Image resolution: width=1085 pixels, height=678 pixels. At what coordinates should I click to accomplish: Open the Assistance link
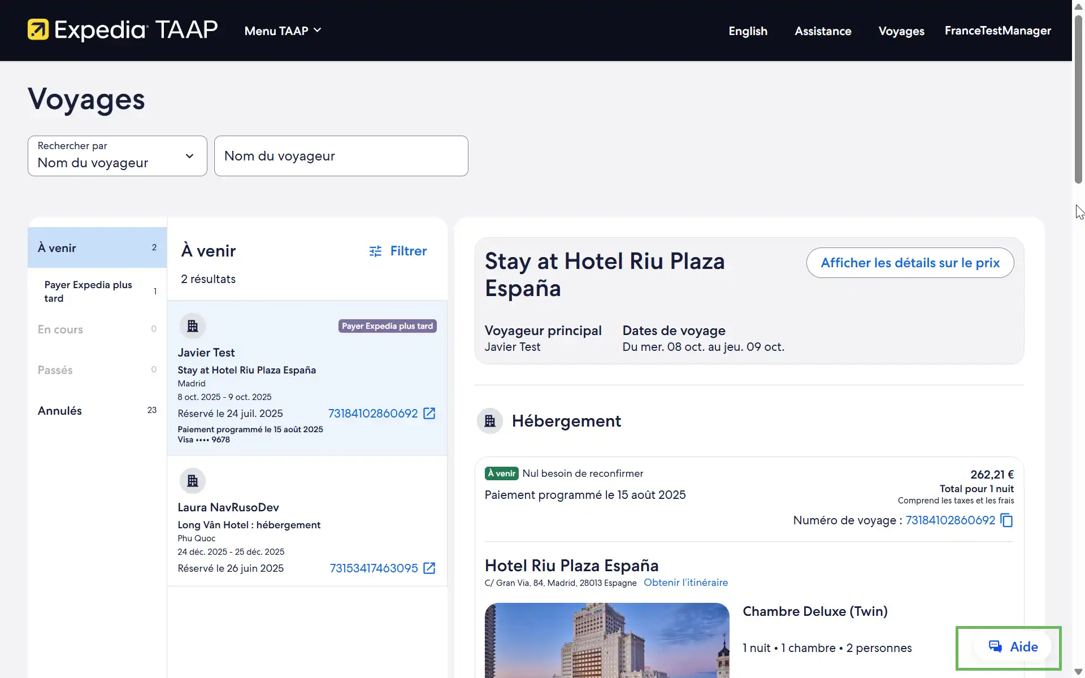tap(823, 31)
